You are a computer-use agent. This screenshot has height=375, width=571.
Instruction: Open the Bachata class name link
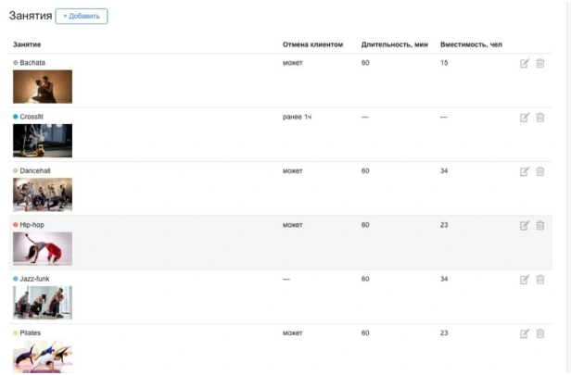[32, 63]
